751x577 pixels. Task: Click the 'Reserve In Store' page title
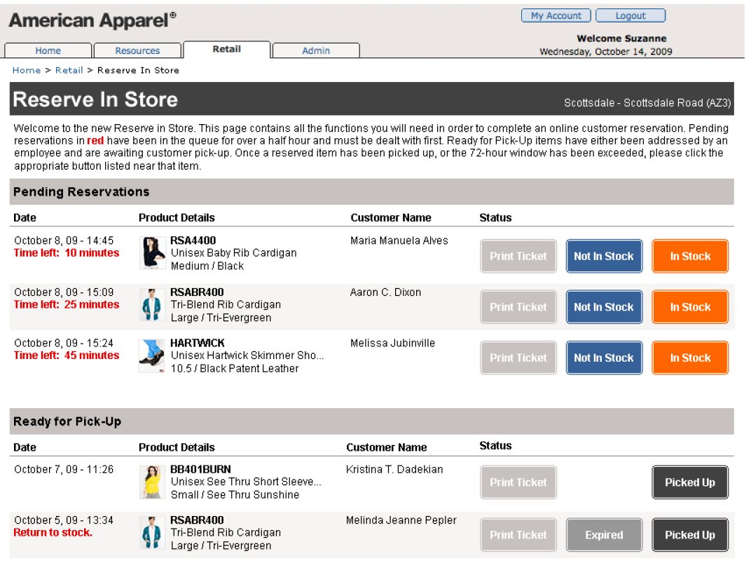(95, 100)
